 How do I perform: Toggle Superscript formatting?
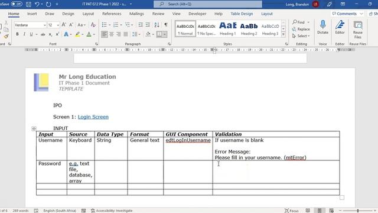click(57, 34)
